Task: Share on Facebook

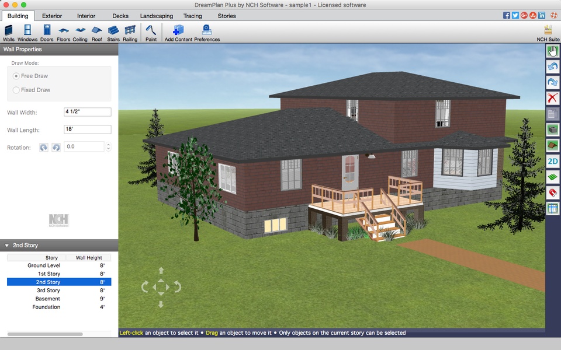Action: coord(506,15)
